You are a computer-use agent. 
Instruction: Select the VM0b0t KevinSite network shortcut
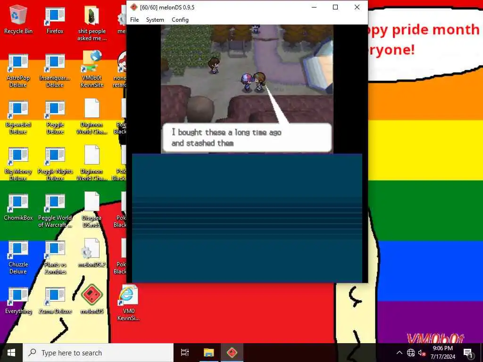92,69
